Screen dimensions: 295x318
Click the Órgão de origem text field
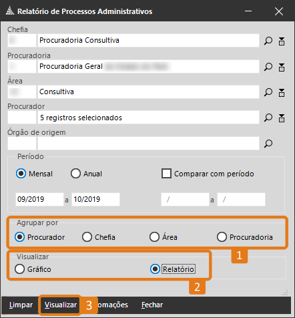pos(148,144)
